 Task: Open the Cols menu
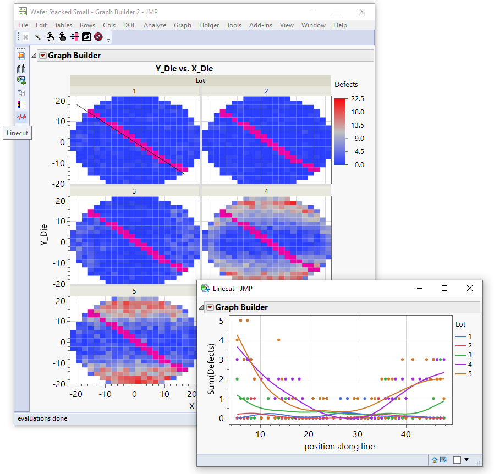click(109, 25)
